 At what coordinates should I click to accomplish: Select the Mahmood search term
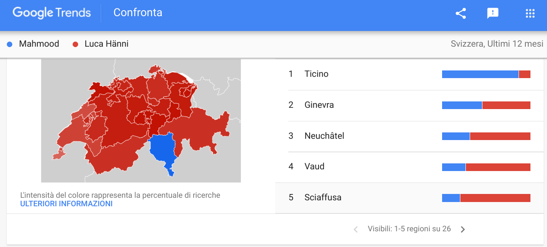39,44
